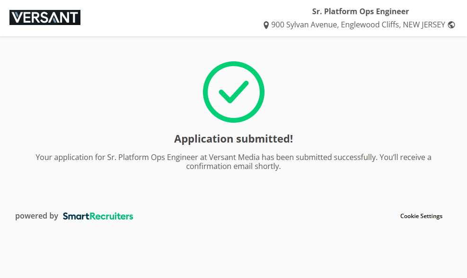Open Cookie Settings
The width and height of the screenshot is (467, 278).
coord(421,216)
